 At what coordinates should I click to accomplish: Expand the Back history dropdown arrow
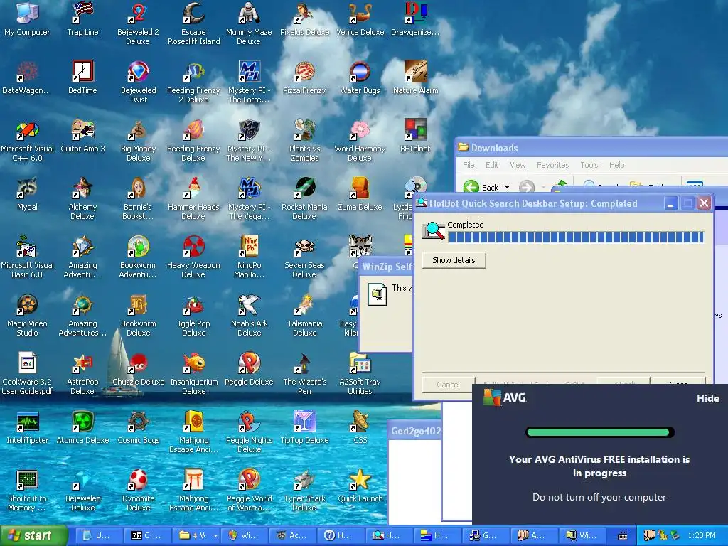click(x=507, y=187)
